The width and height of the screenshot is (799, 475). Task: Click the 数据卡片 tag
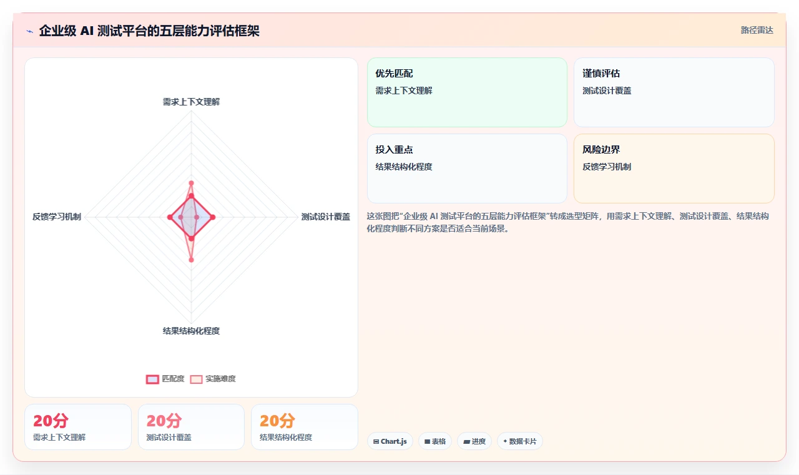520,441
